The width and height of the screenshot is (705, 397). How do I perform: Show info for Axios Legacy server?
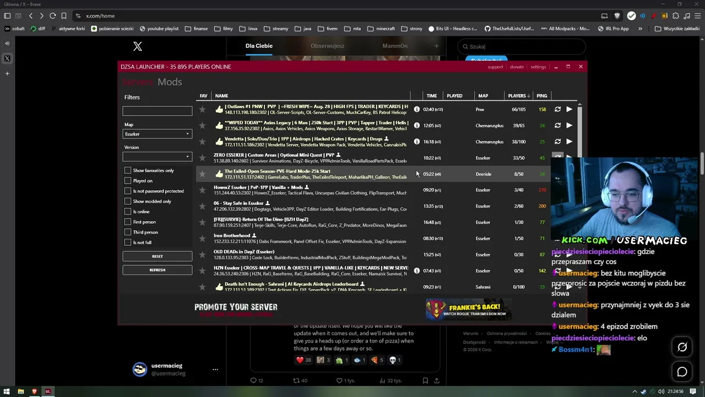pos(416,125)
